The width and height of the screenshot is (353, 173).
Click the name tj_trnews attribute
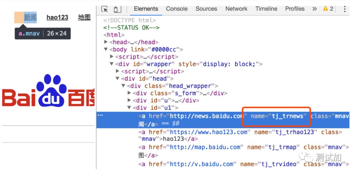[x=279, y=116]
